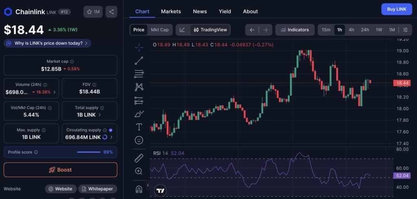Click the $12.85B market cap value

[x=51, y=69]
